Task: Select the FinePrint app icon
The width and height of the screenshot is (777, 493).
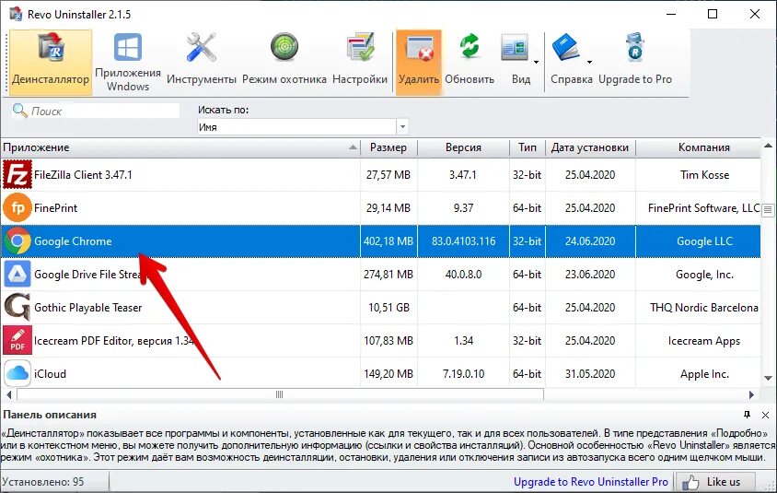Action: pyautogui.click(x=17, y=208)
